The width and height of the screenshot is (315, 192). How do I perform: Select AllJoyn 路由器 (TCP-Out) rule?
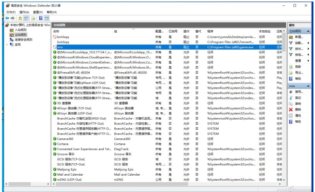tap(167, 108)
